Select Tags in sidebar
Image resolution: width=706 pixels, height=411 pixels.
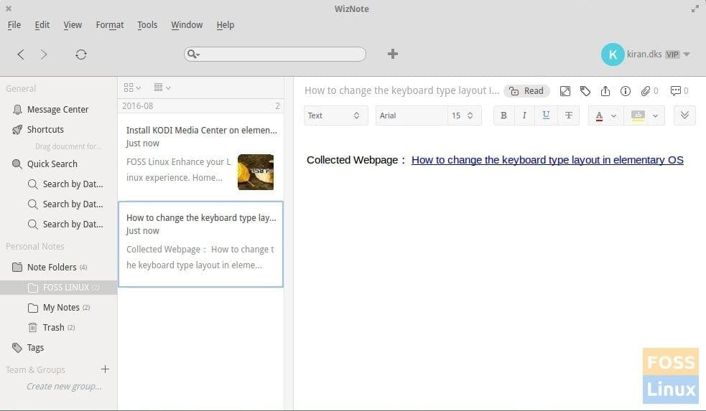point(35,348)
